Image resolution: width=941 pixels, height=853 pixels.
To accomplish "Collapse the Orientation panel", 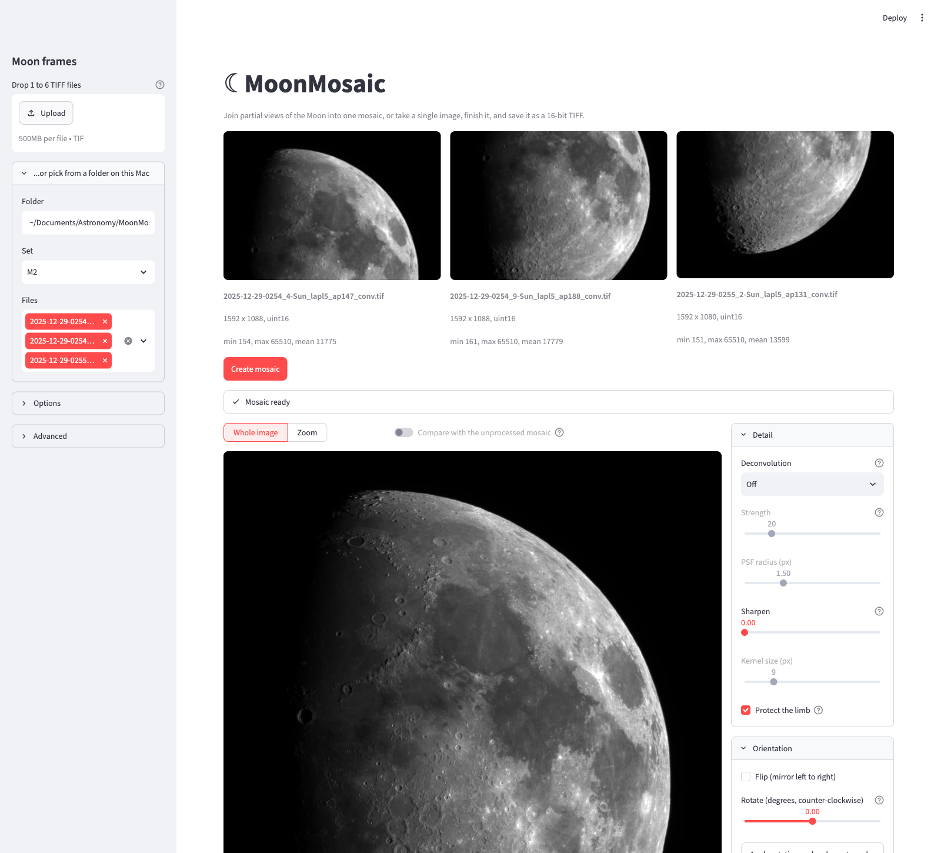I will [812, 748].
